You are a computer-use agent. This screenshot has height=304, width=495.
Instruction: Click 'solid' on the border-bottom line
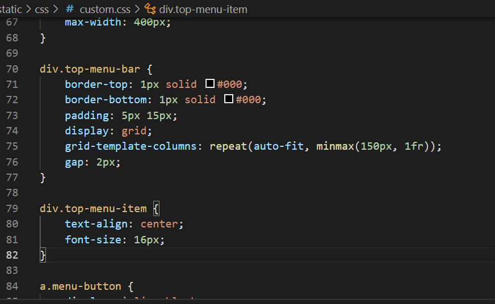[x=200, y=100]
